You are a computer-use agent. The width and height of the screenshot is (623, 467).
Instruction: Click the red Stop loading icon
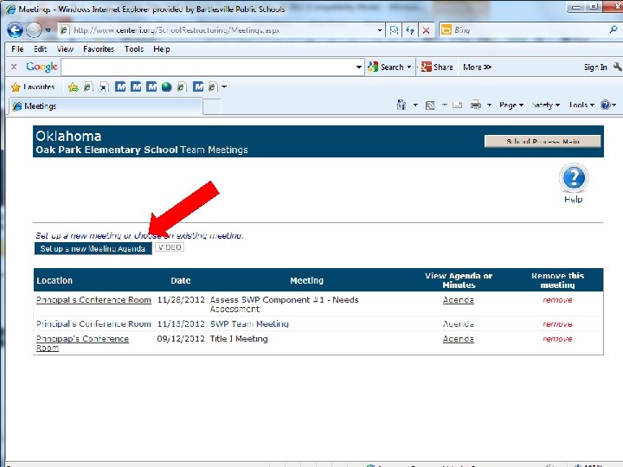click(x=426, y=30)
